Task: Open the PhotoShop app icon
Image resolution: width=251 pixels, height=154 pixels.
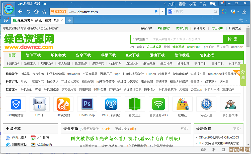Action: (x=87, y=104)
